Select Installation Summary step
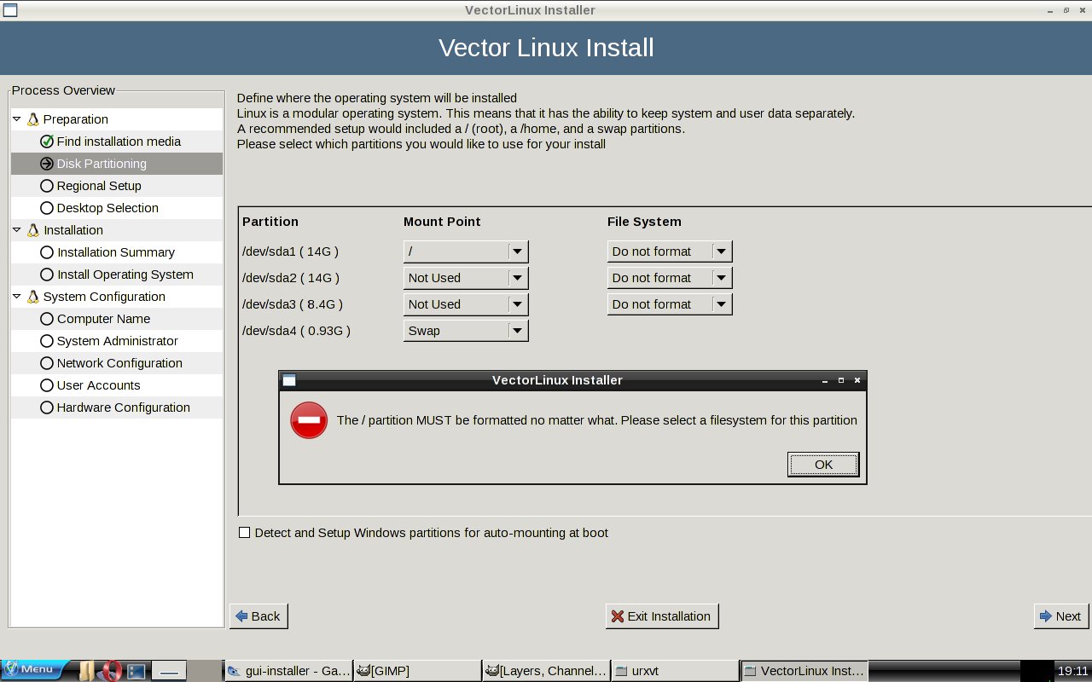Screen dimensions: 1092x682 (117, 252)
